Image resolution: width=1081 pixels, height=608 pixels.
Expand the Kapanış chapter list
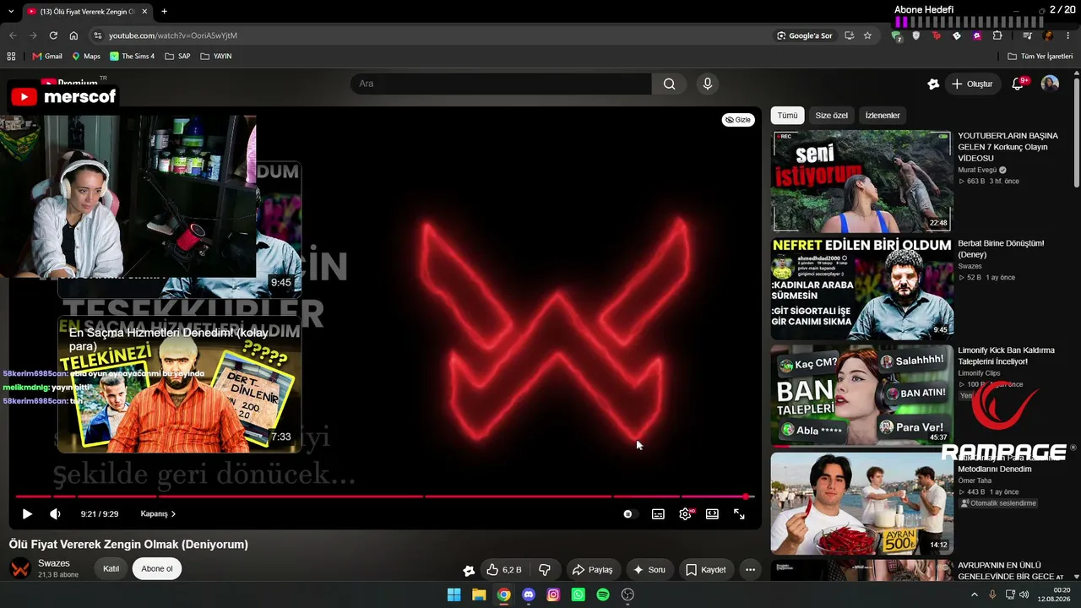click(x=158, y=513)
